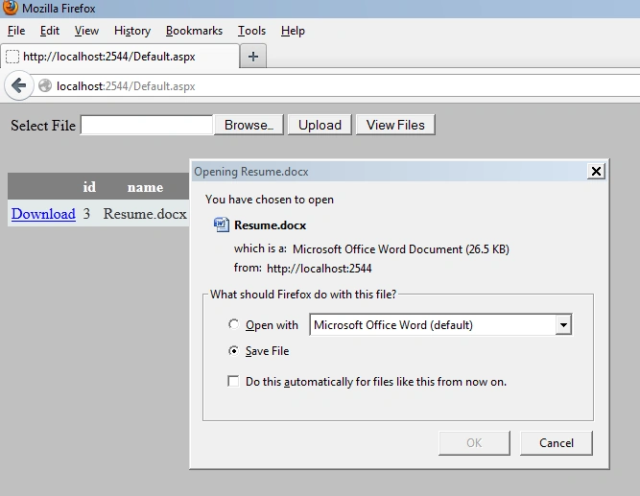The image size is (640, 496).
Task: Open the Edit menu
Action: [50, 31]
